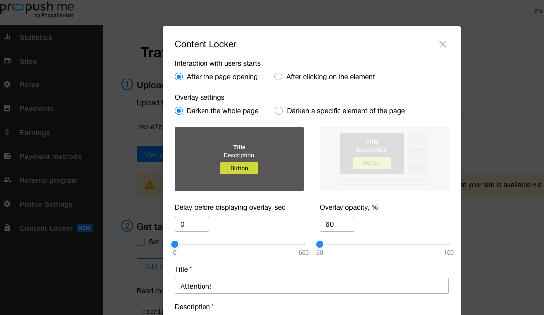Click the Payments list icon

click(7, 108)
